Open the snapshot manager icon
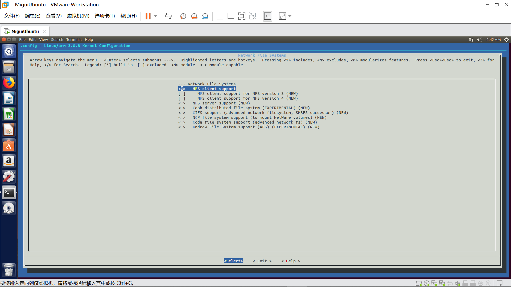Viewport: 511px width, 287px height. [205, 16]
